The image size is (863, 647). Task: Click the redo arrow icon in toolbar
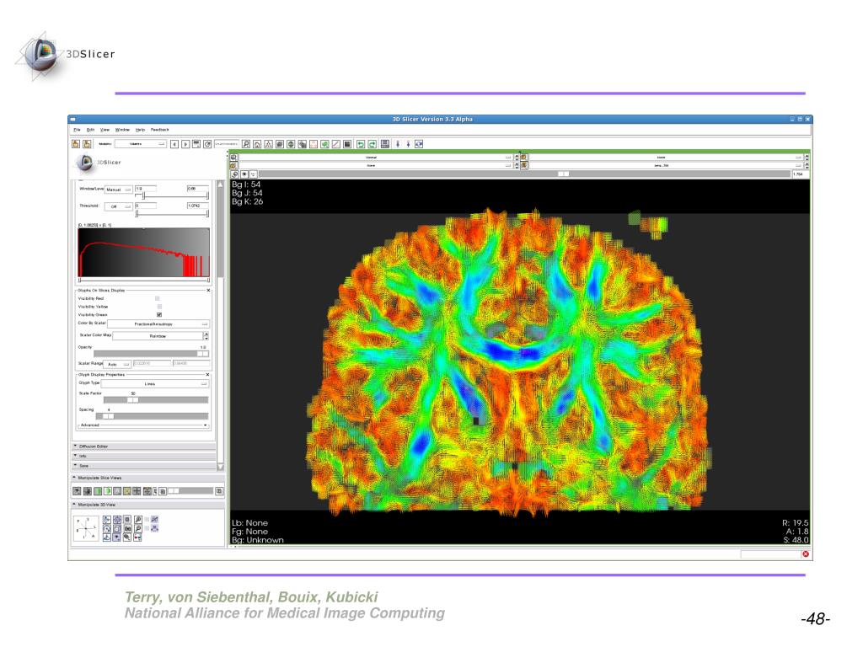[372, 144]
